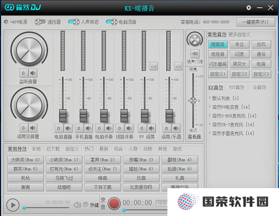Start playback with the play button

click(13, 205)
